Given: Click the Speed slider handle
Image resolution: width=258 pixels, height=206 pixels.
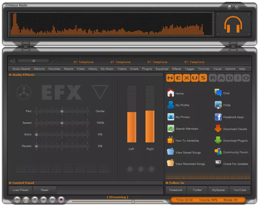Looking at the screenshot, I should [62, 123].
